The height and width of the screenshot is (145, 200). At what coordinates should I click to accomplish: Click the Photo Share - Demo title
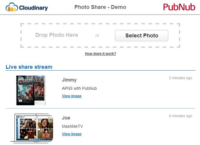[100, 7]
